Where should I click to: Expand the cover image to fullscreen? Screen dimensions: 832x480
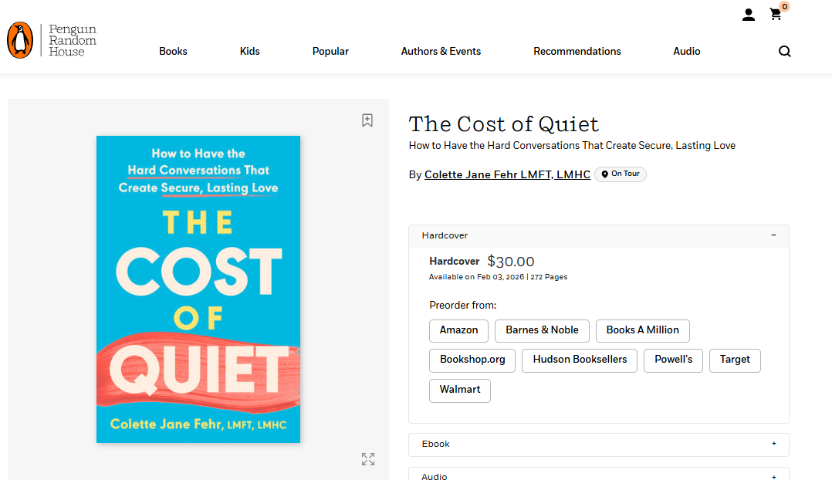[368, 459]
